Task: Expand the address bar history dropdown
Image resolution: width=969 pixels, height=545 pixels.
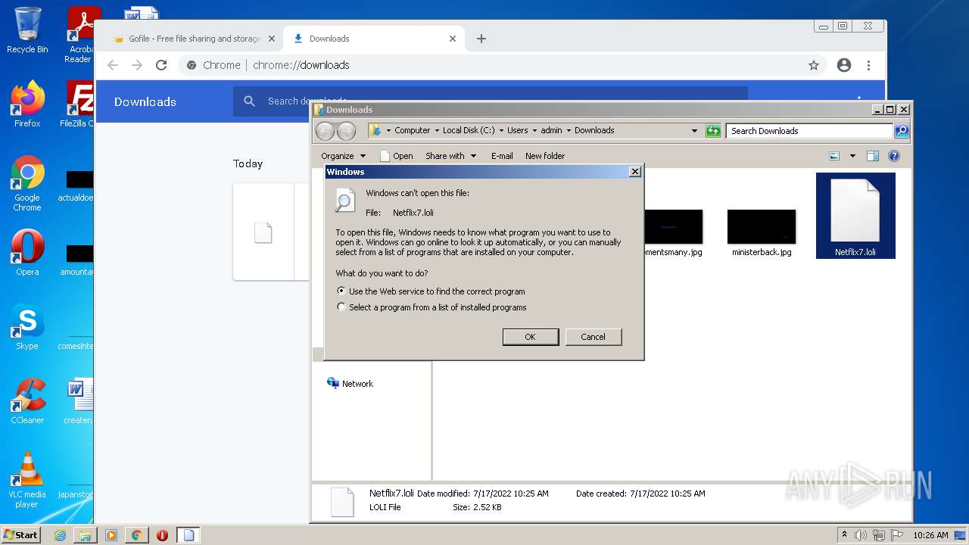Action: click(694, 131)
